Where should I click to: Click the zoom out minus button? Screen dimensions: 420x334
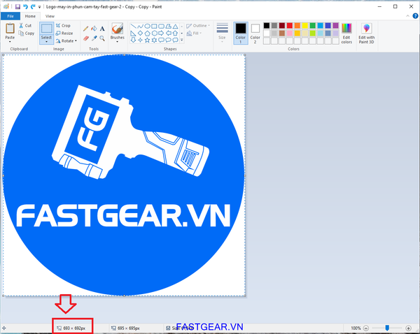pos(366,328)
